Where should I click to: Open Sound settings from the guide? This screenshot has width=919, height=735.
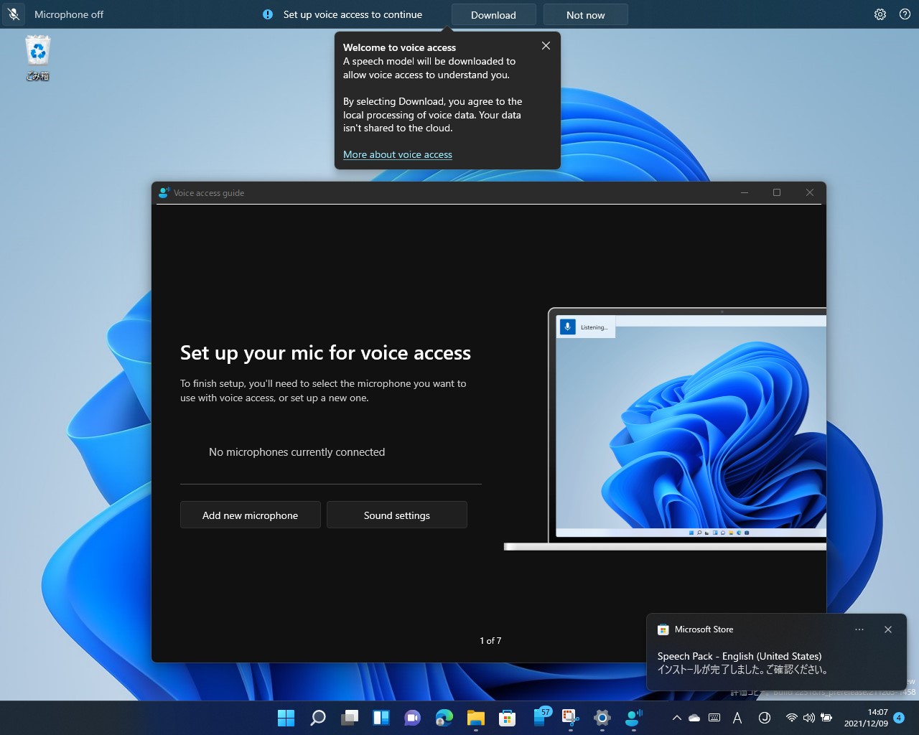tap(396, 515)
